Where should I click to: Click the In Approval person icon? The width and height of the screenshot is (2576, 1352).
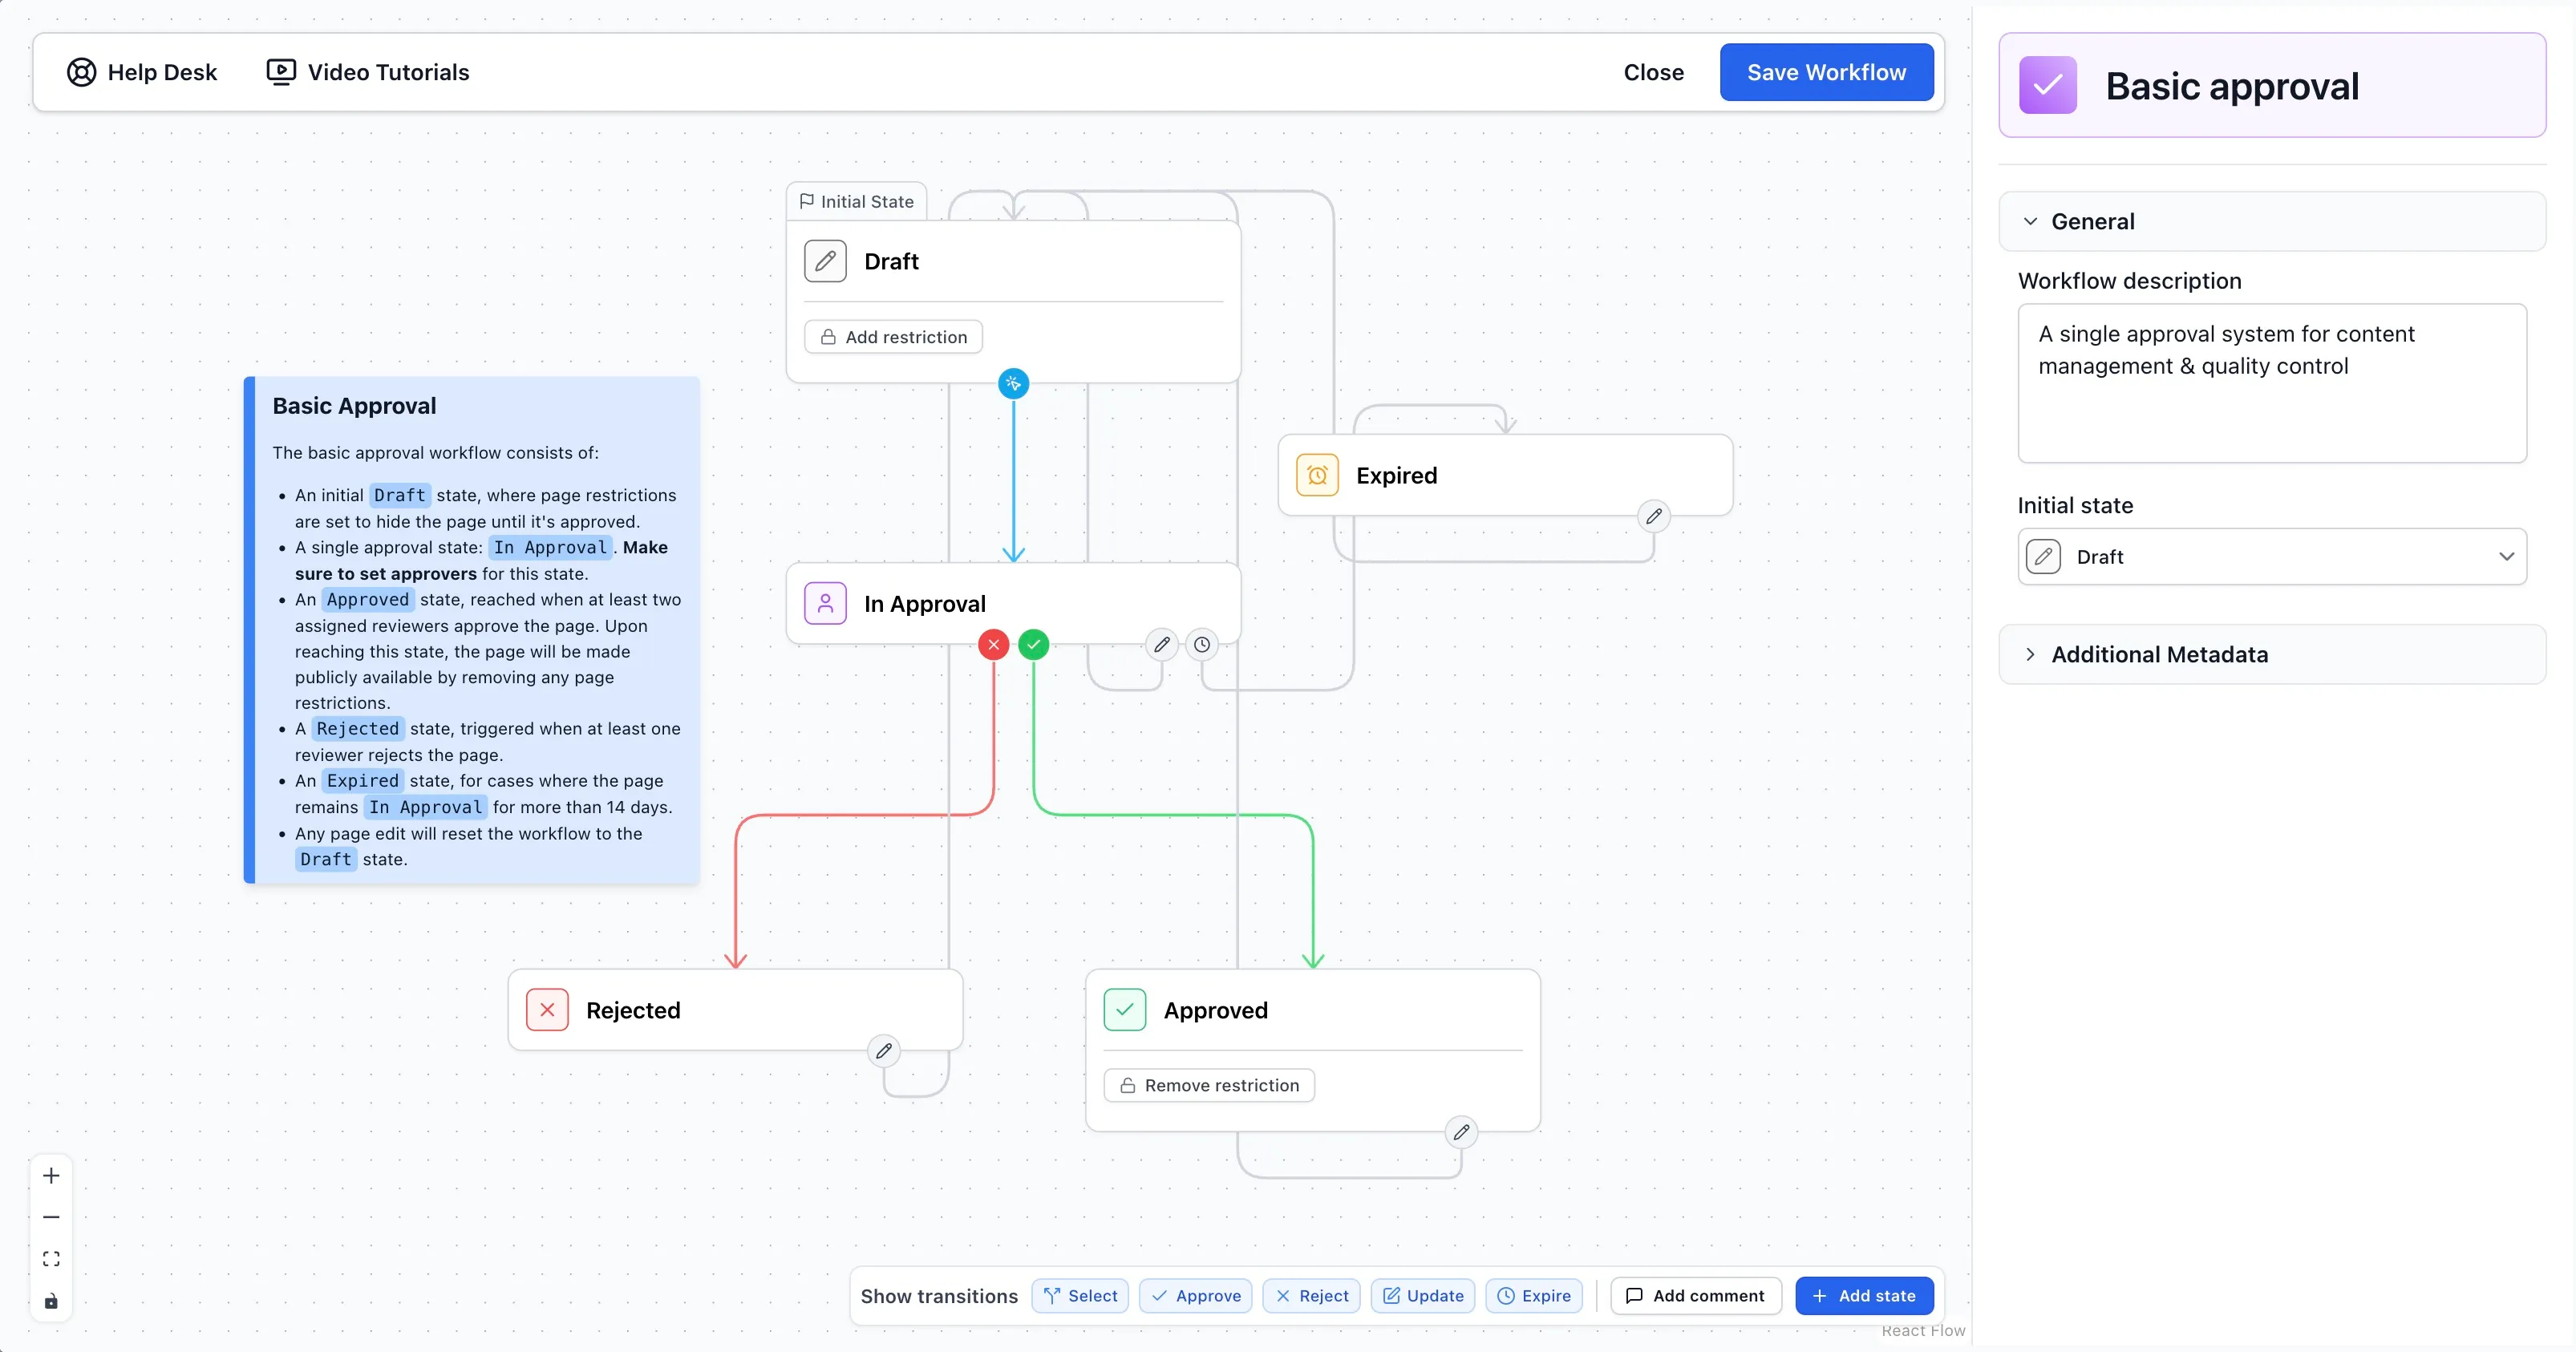tap(825, 603)
